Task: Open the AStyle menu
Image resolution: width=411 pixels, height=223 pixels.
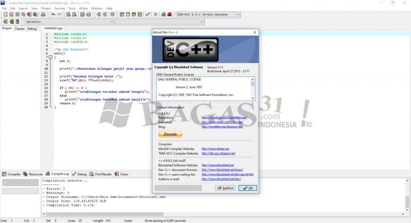Action: [x=83, y=8]
